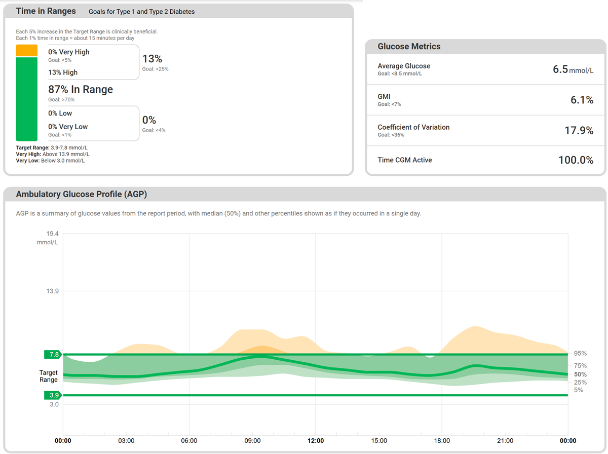Click the 13.9 y-axis label
The image size is (608, 454).
(x=52, y=291)
